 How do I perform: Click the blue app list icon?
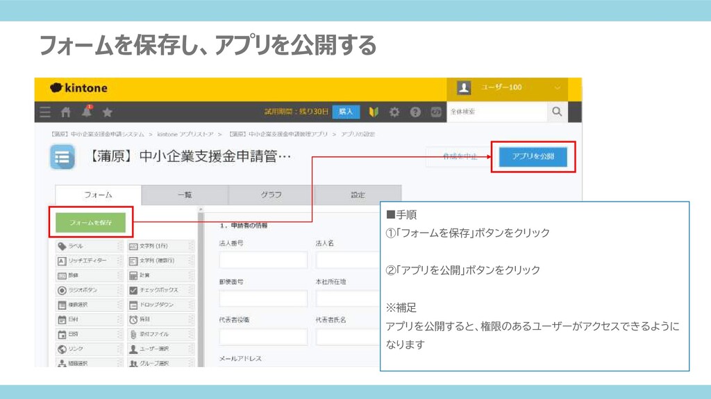[62, 157]
